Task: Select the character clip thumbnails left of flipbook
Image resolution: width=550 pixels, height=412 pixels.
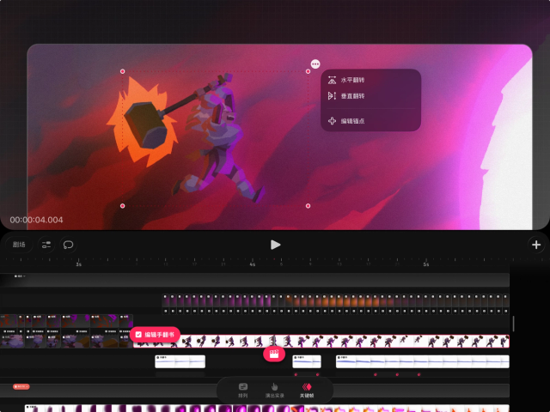Action: [66, 342]
